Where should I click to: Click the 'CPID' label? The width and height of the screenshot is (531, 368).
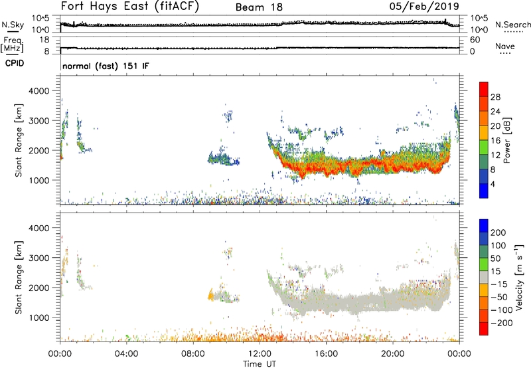tap(15, 63)
